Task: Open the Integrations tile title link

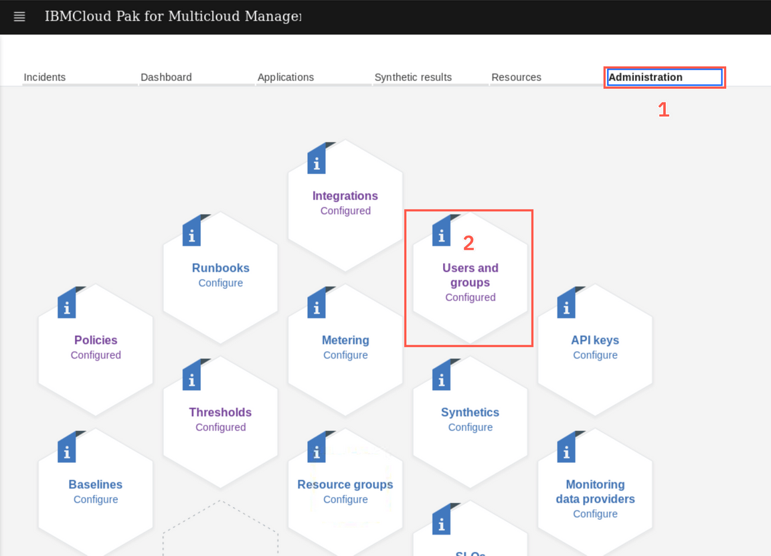Action: click(345, 196)
